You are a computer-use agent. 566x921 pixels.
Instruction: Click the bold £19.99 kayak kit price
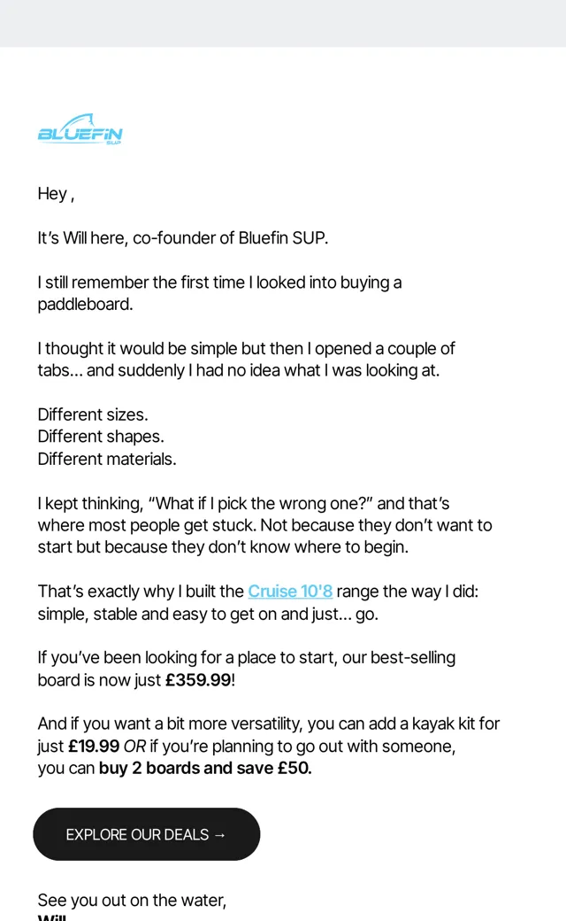pyautogui.click(x=94, y=746)
